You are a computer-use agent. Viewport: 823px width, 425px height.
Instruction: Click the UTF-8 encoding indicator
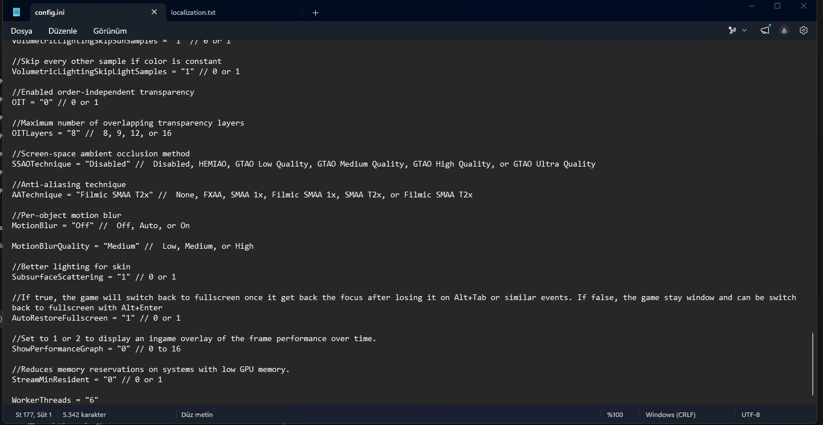(x=751, y=415)
